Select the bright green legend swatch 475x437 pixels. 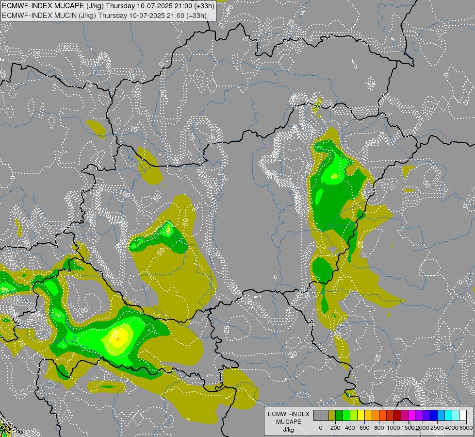[346, 416]
